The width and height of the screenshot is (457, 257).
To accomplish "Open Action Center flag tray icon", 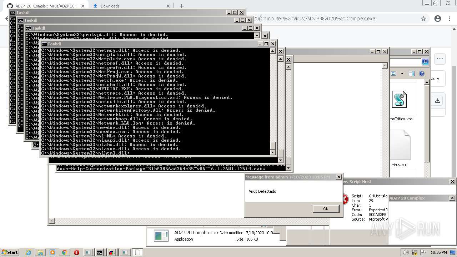I will click(423, 252).
